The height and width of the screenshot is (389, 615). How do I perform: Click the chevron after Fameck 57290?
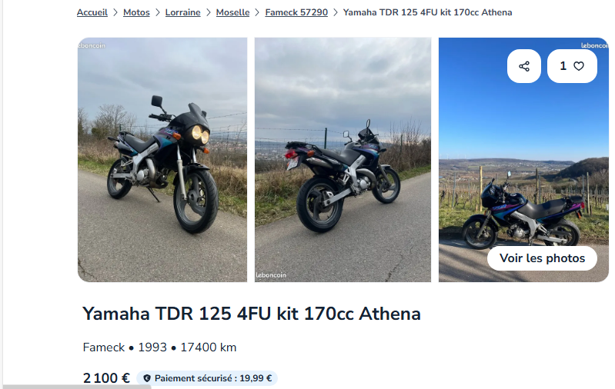coord(336,12)
